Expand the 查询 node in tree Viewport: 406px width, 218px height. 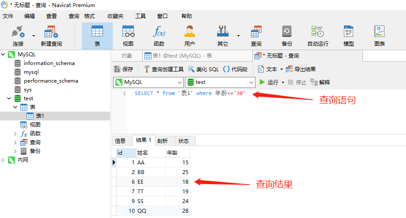pos(15,142)
